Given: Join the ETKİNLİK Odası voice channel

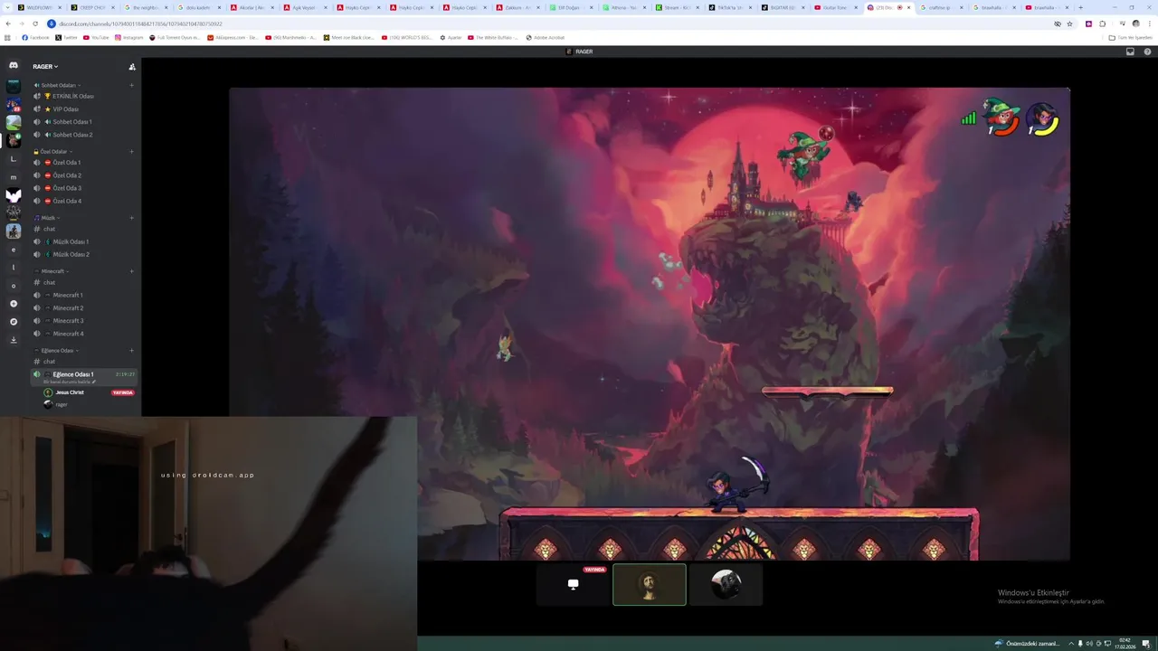Looking at the screenshot, I should pos(84,96).
